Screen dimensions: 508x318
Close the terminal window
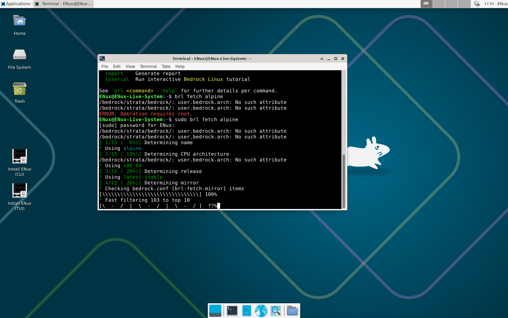(x=343, y=58)
